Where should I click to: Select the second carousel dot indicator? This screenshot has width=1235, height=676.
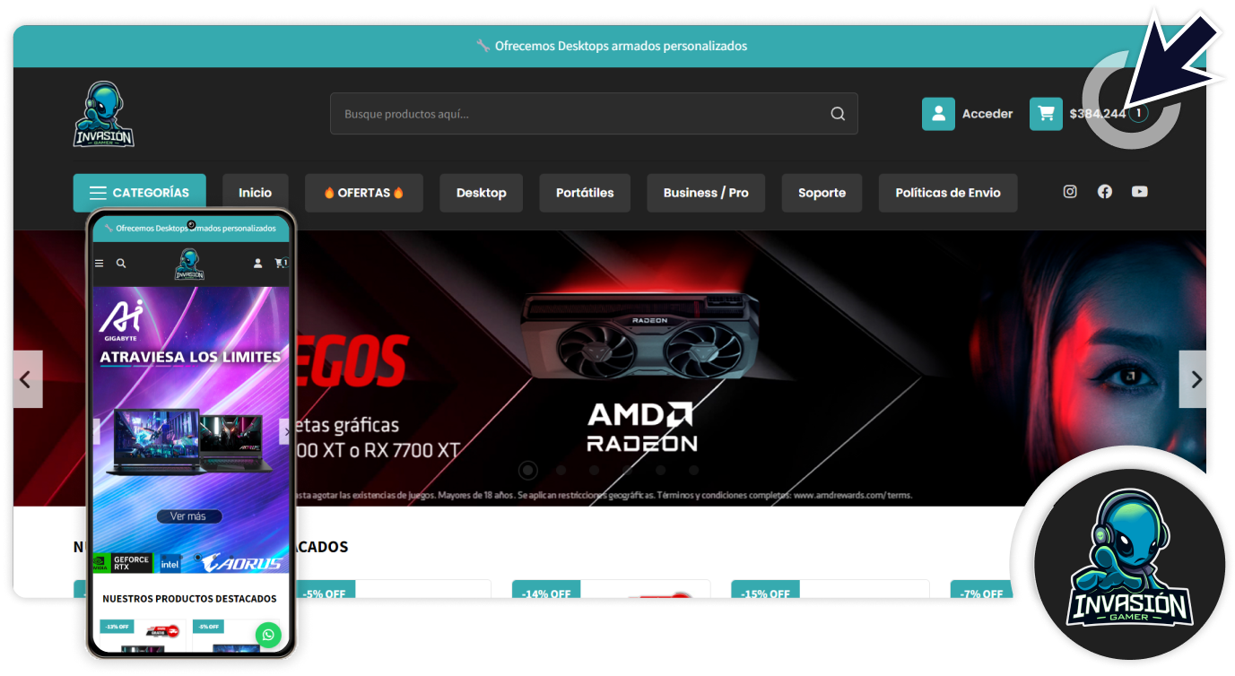561,470
